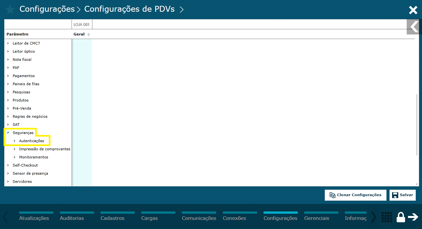Viewport: 422px width, 229px height.
Task: Select the LOJA 001 column tab
Action: click(81, 24)
